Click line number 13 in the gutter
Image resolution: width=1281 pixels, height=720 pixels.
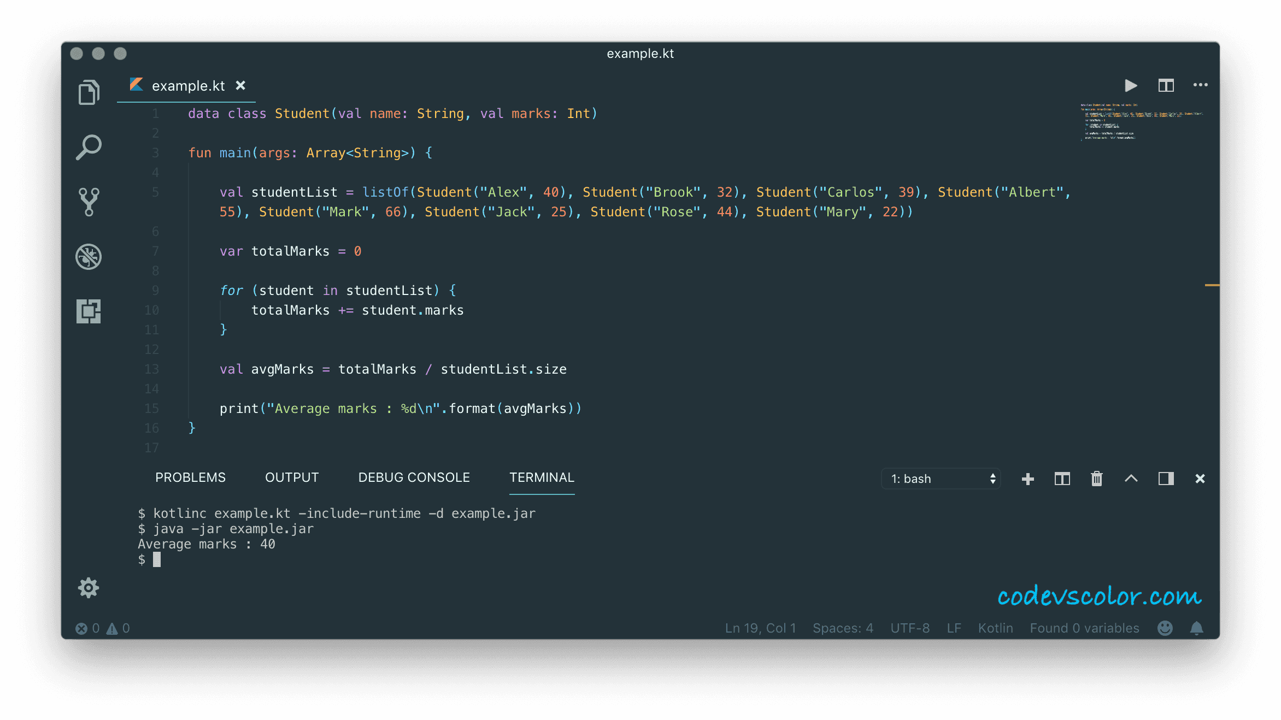[x=151, y=369]
